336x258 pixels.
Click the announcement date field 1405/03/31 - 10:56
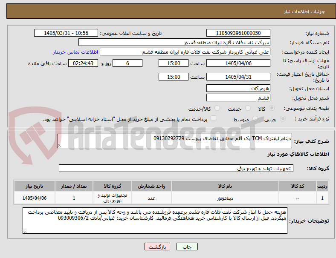(66, 33)
